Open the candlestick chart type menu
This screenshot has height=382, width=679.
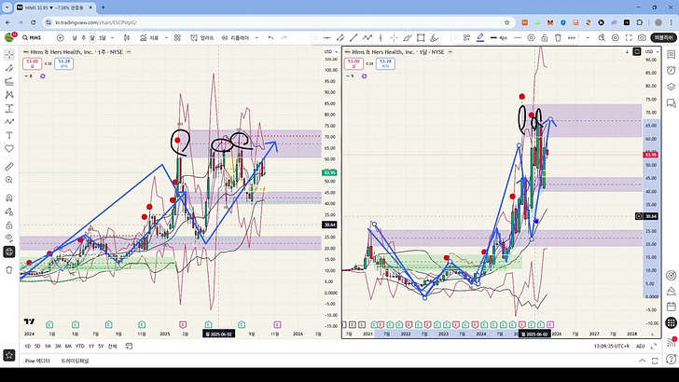coord(127,38)
